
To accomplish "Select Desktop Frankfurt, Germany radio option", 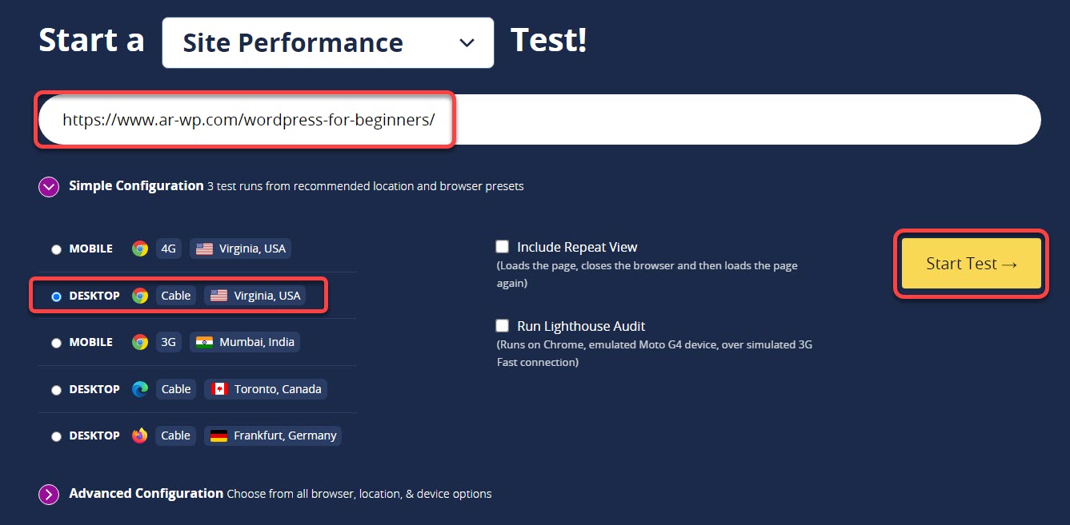I will [x=56, y=436].
